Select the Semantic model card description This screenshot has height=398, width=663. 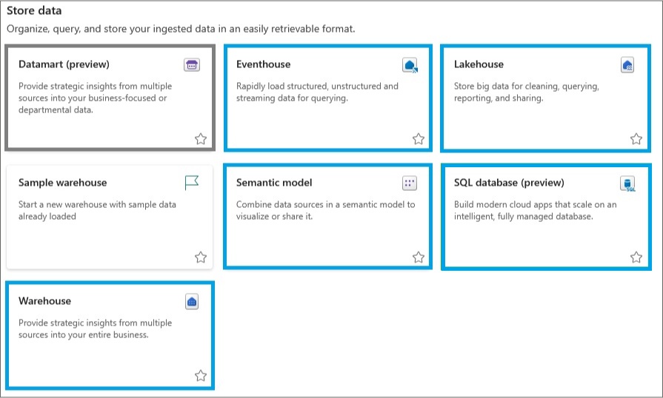pos(326,210)
